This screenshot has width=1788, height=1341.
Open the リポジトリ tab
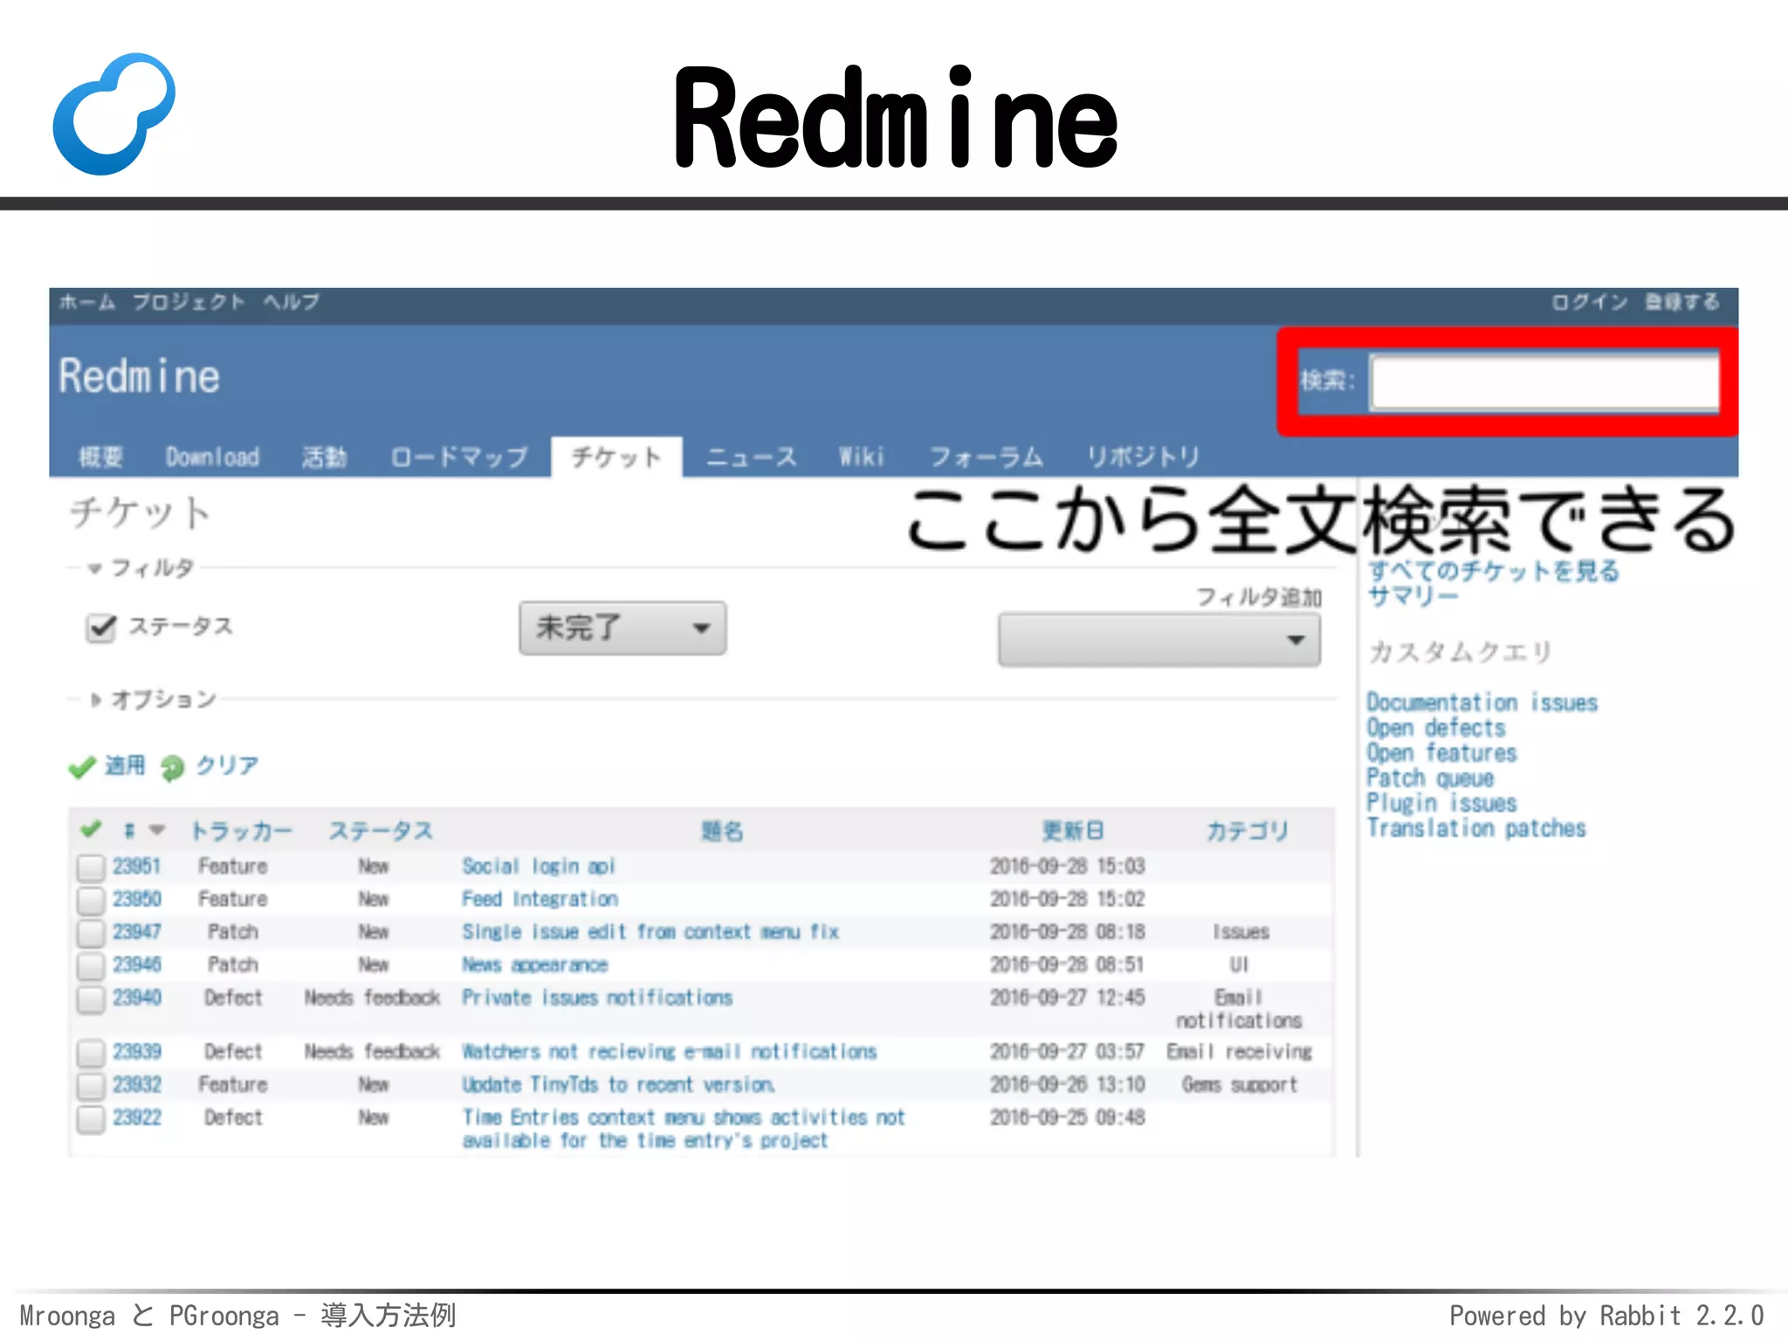pos(1143,457)
